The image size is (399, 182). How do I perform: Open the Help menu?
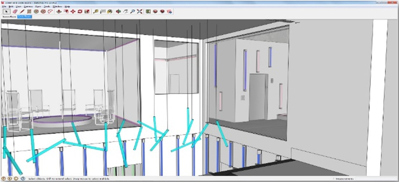point(67,6)
